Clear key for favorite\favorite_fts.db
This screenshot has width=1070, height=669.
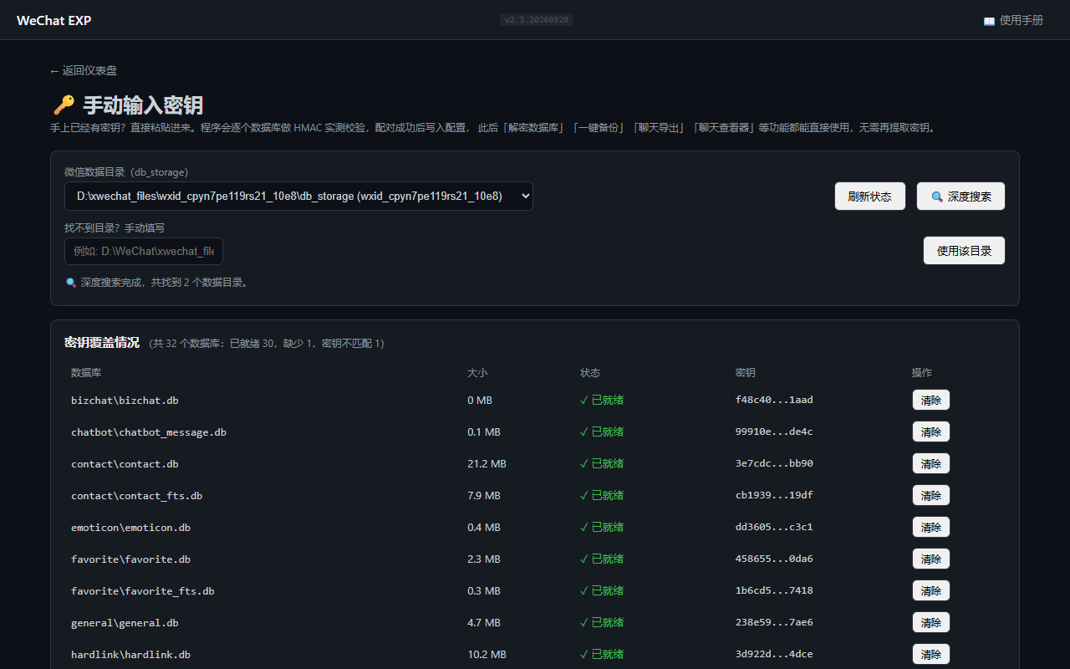tap(930, 591)
